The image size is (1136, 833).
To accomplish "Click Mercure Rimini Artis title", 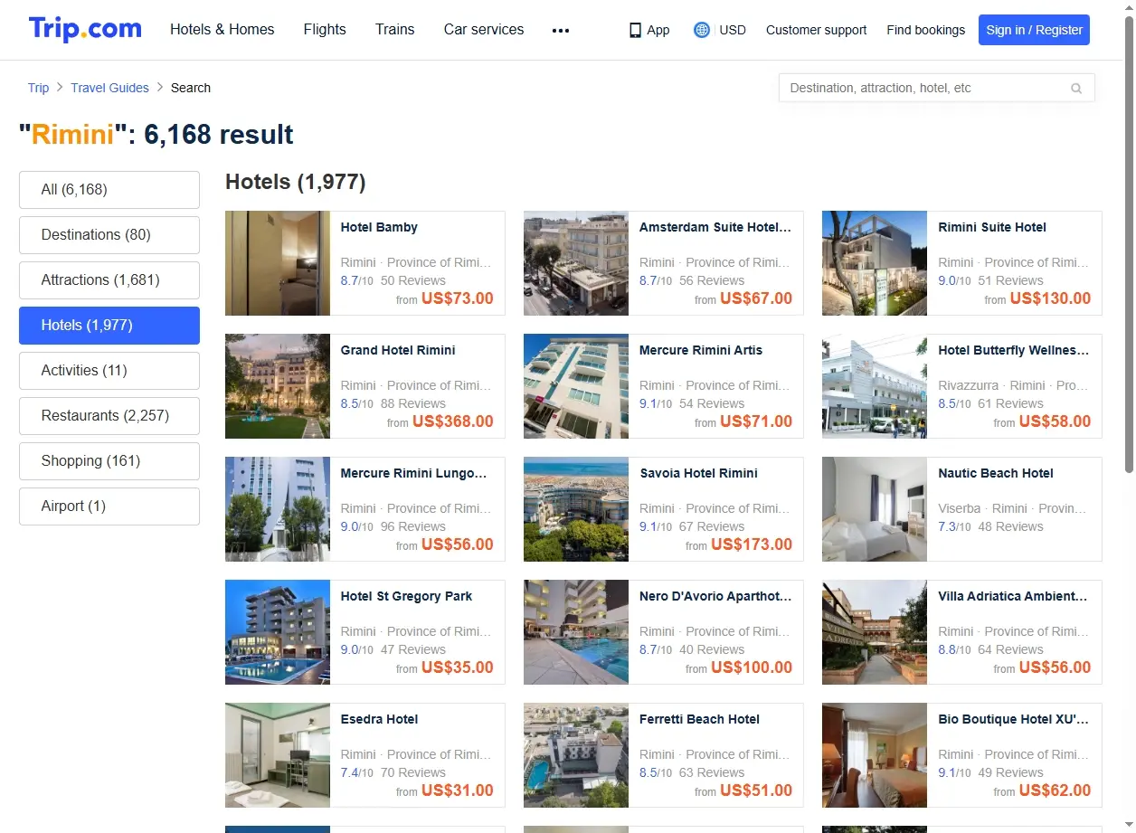I will (701, 350).
